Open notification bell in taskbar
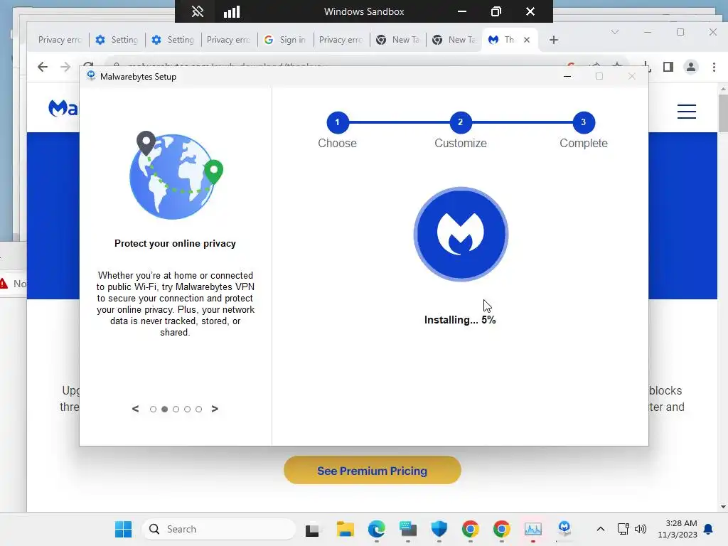The width and height of the screenshot is (728, 546). pos(708,529)
